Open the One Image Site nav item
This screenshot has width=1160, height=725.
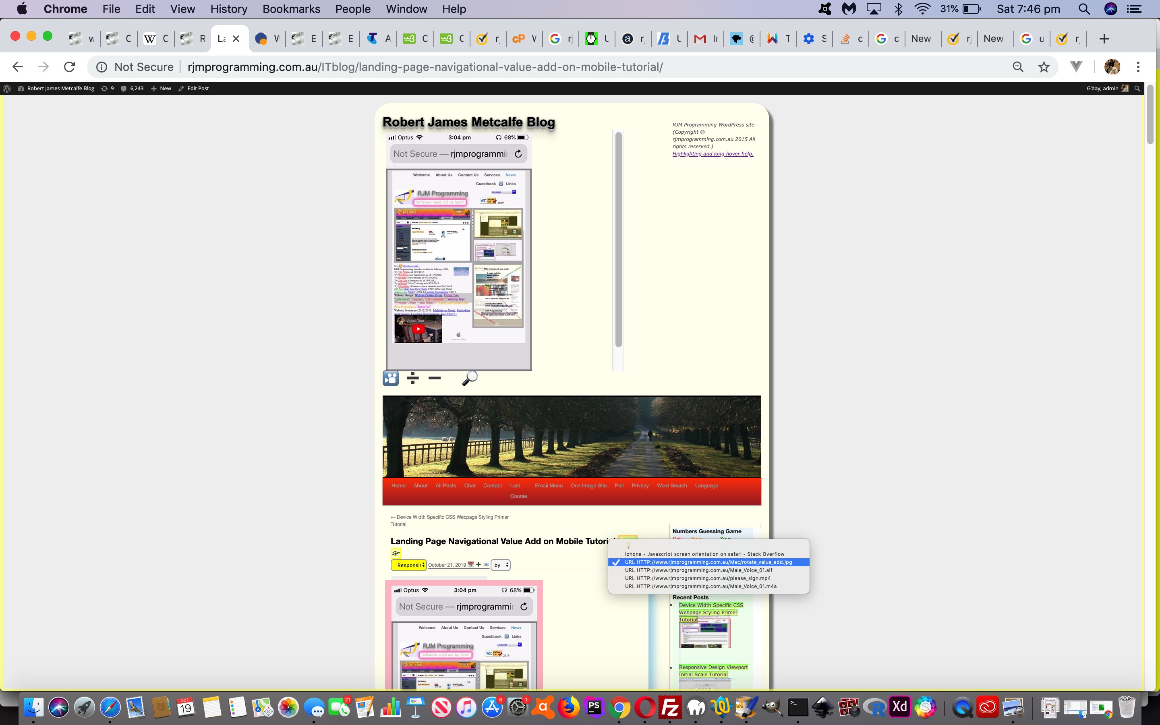point(588,486)
